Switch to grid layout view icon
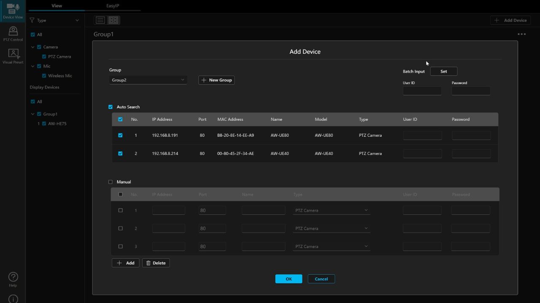Screen dimensions: 540x303 tap(113, 20)
